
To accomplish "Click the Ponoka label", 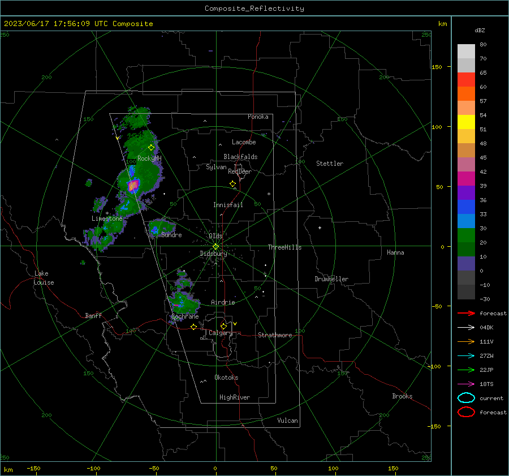I will pyautogui.click(x=258, y=117).
